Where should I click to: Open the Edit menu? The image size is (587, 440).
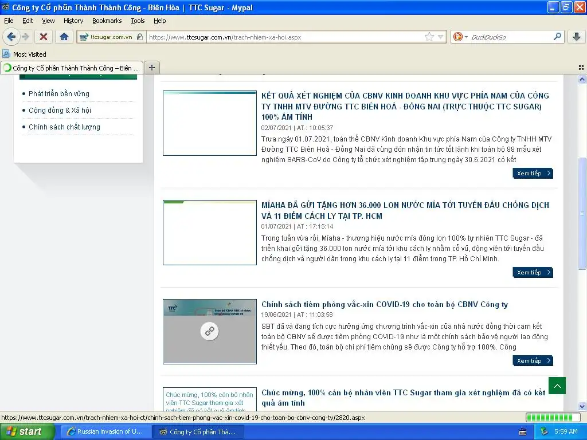28,21
